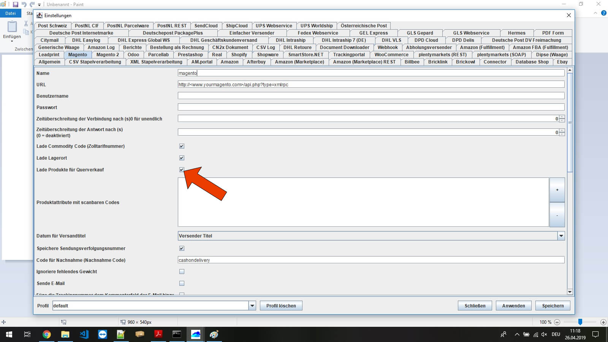Screen dimensions: 608x342
Task: Open the Profil default dropdown arrow
Action: (252, 306)
